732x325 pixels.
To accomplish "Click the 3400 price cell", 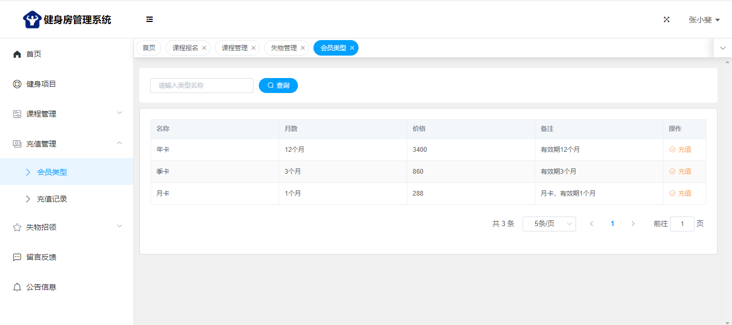I will click(x=471, y=150).
